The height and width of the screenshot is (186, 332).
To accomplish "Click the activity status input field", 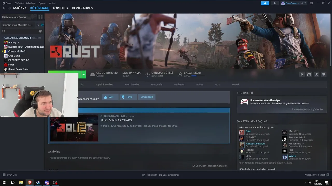I will 139,158.
